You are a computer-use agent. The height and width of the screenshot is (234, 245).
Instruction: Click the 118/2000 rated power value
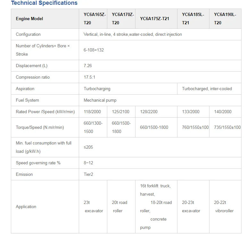93,112
